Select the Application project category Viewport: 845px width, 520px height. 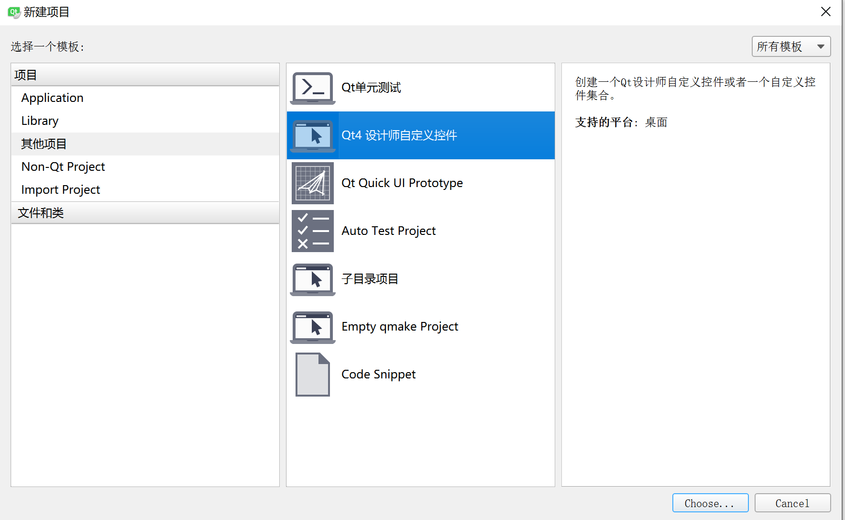tap(52, 98)
